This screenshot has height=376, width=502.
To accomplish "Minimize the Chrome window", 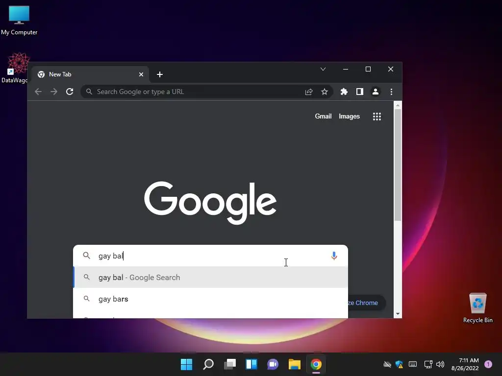I will 346,69.
